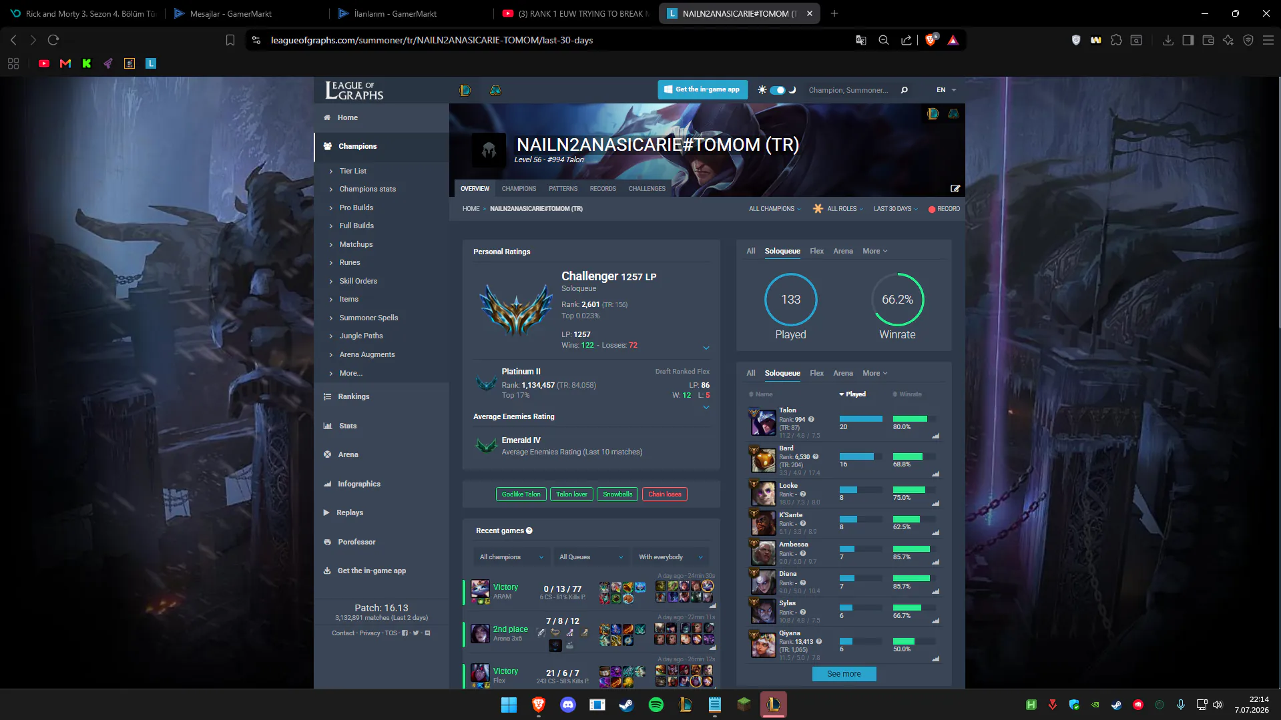Bookmark this page with the bookmark icon

230,40
